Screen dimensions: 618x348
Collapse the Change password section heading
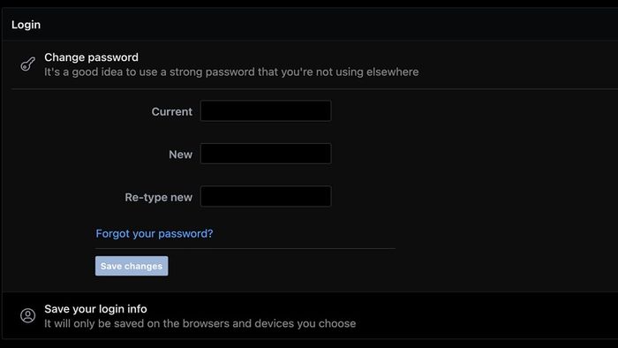[x=310, y=64]
